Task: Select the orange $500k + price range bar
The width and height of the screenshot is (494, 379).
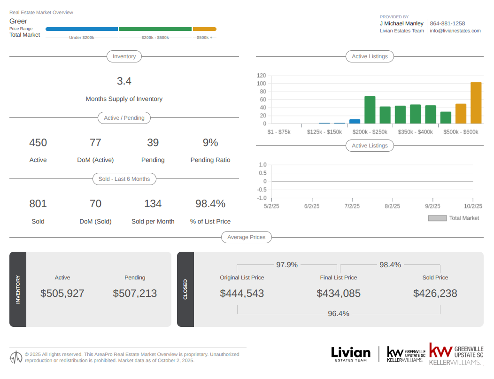Action: tap(204, 29)
